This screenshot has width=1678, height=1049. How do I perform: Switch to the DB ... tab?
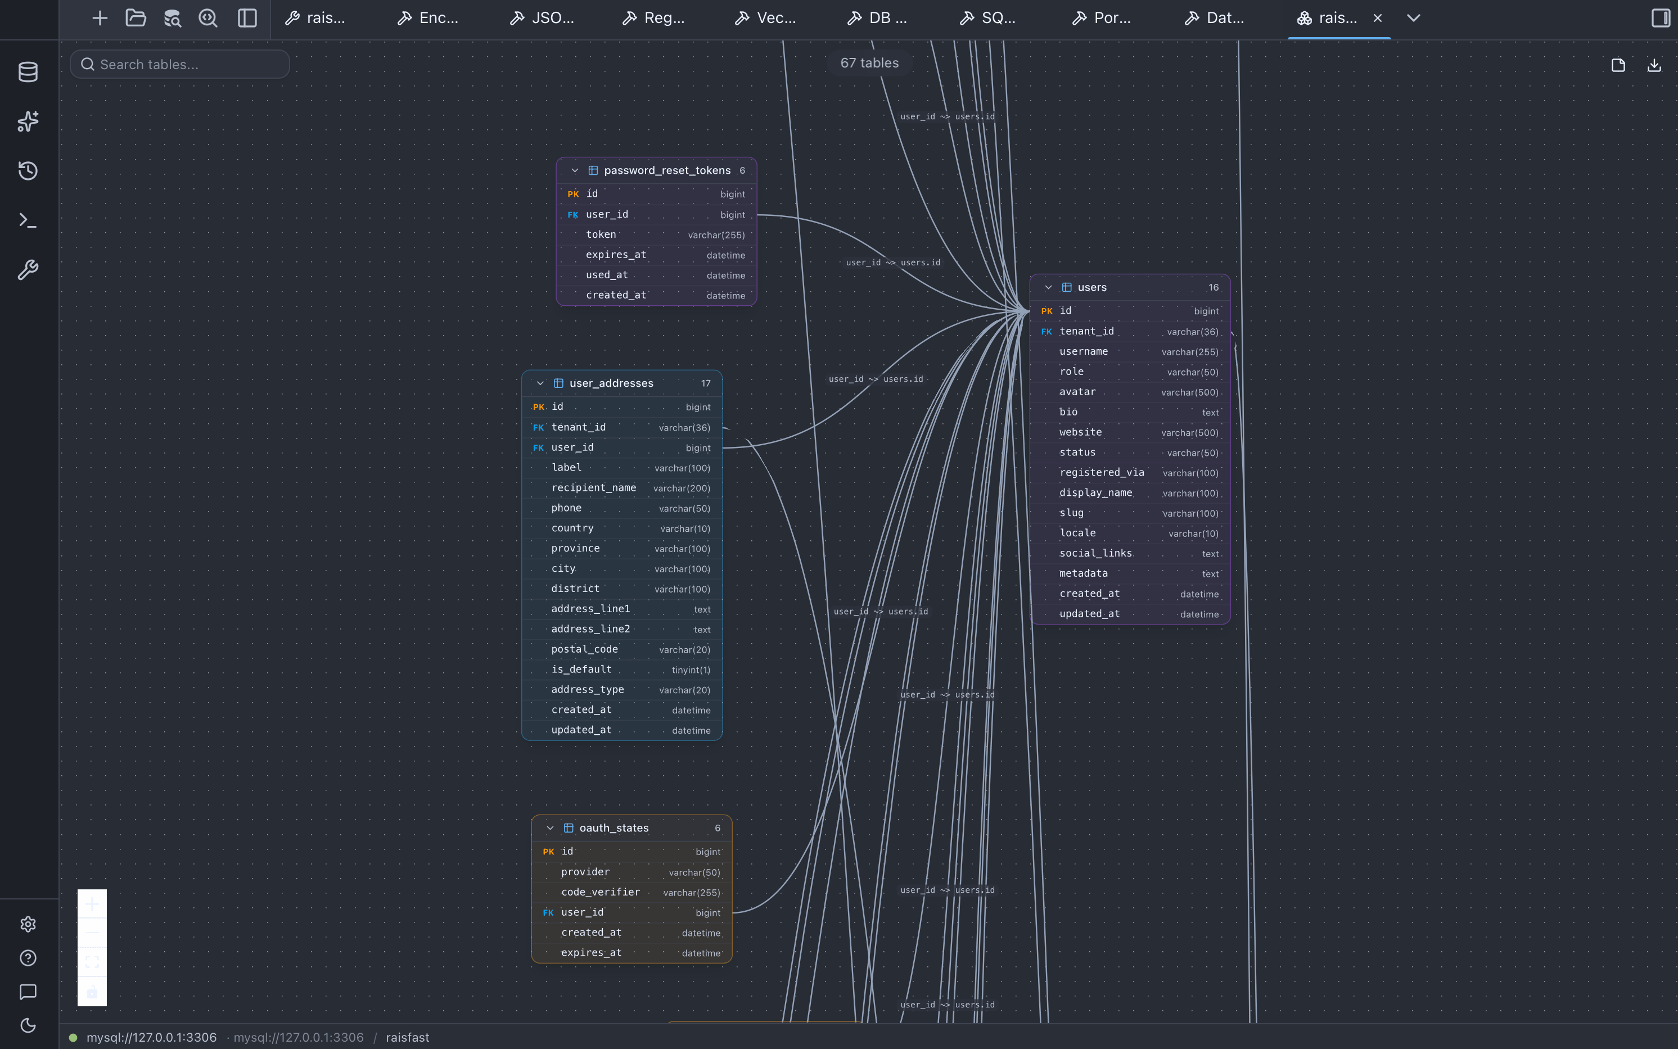(877, 18)
